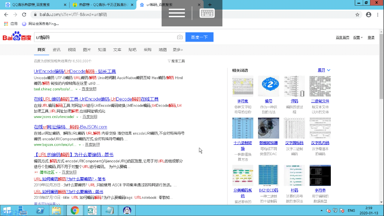
Task: Open 百度快照 for www.jsons.cn result
Action: pyautogui.click(x=90, y=117)
